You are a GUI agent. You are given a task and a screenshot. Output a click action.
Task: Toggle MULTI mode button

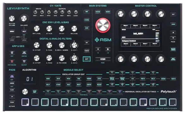pyautogui.click(x=24, y=31)
